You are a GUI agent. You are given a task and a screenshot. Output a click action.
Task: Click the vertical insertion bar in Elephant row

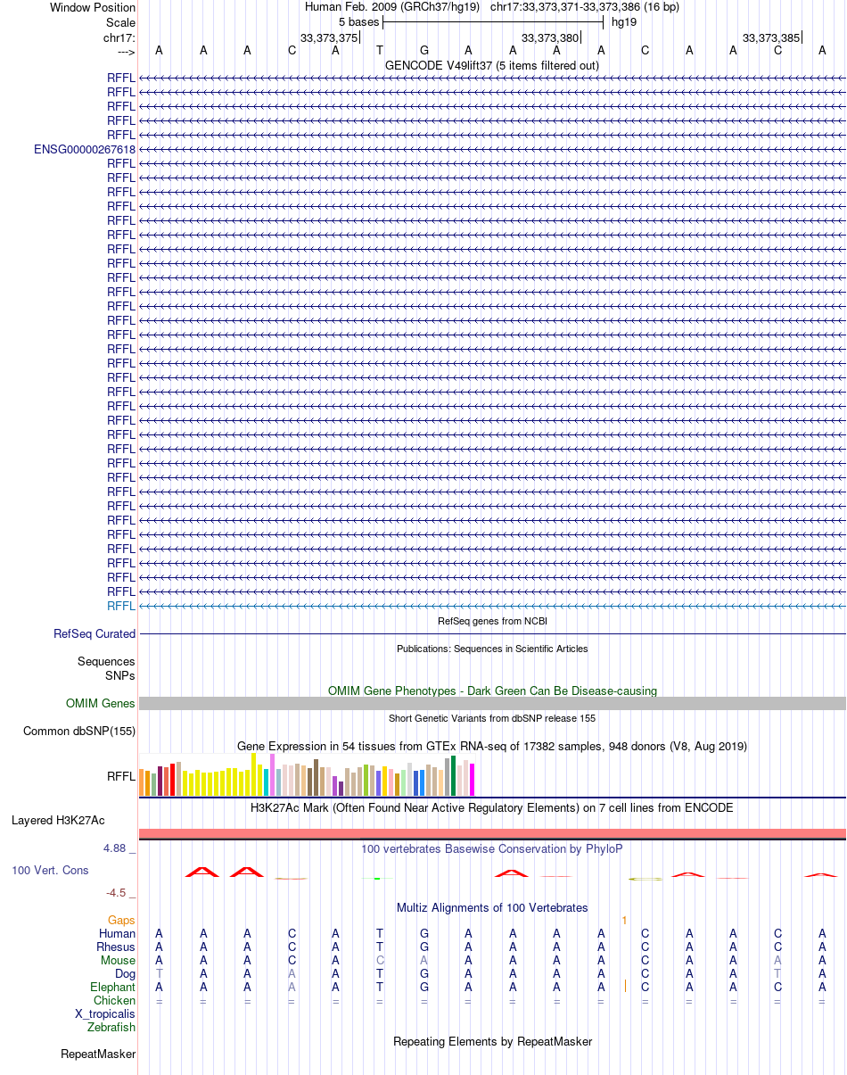click(625, 986)
